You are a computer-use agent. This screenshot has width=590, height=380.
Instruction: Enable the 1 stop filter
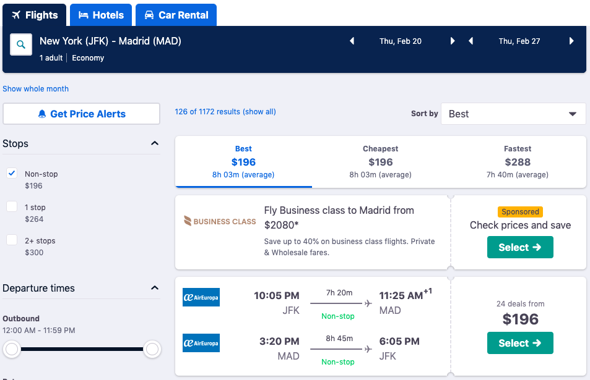coord(11,206)
